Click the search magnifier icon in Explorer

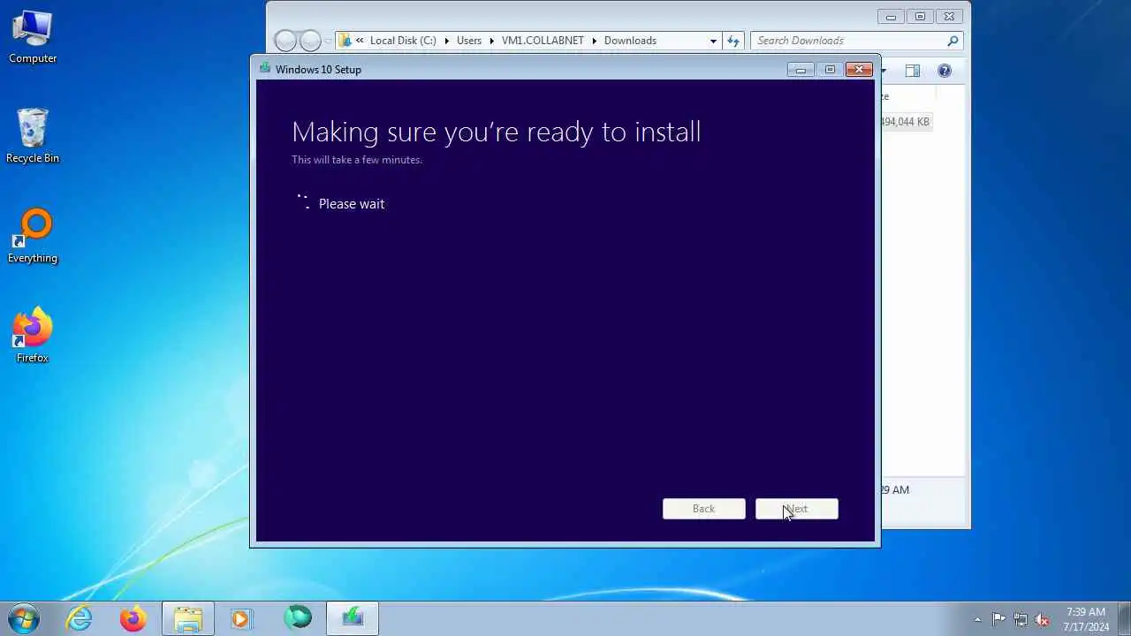tap(953, 41)
